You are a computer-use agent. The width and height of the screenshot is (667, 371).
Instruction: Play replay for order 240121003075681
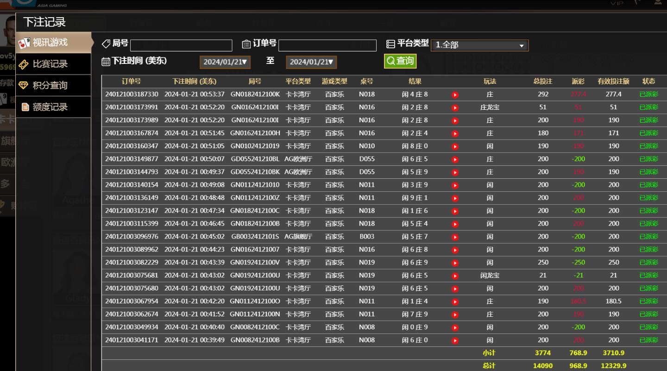(455, 276)
